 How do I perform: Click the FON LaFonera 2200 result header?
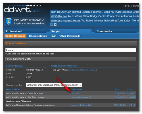pyautogui.click(x=71, y=59)
